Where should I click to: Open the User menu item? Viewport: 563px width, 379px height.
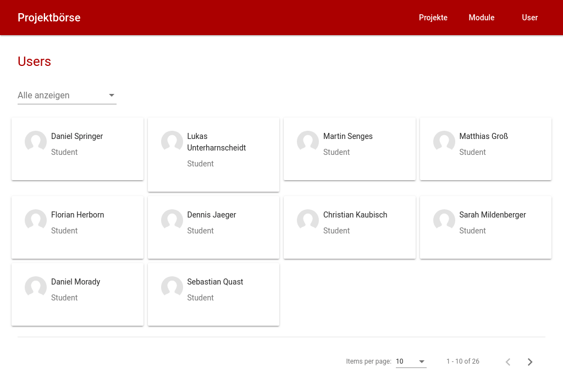coord(529,18)
